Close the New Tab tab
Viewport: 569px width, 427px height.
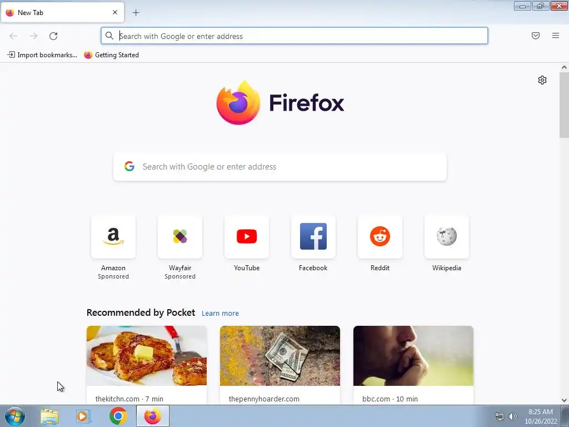pos(115,12)
